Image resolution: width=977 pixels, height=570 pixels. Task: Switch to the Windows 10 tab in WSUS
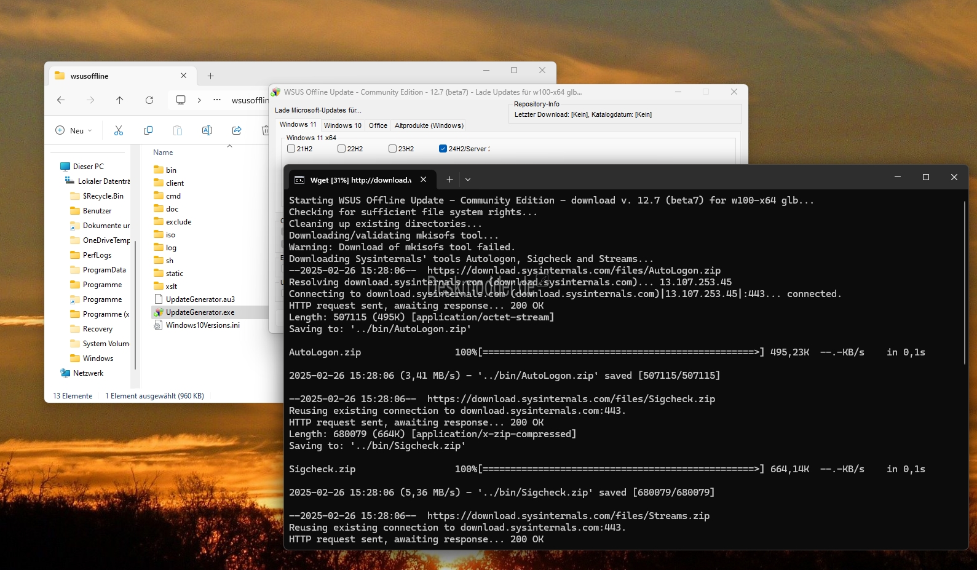(342, 125)
